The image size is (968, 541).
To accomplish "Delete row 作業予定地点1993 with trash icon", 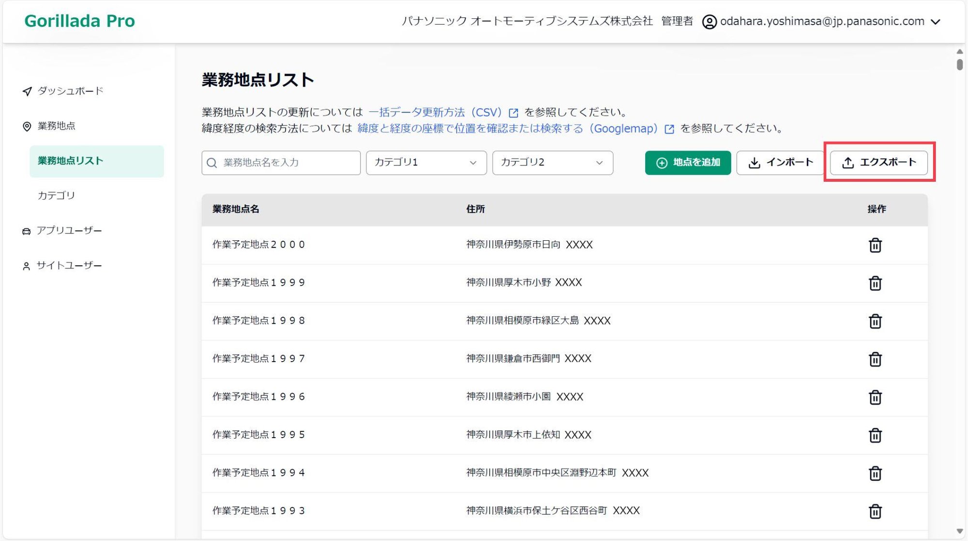I will pyautogui.click(x=875, y=511).
